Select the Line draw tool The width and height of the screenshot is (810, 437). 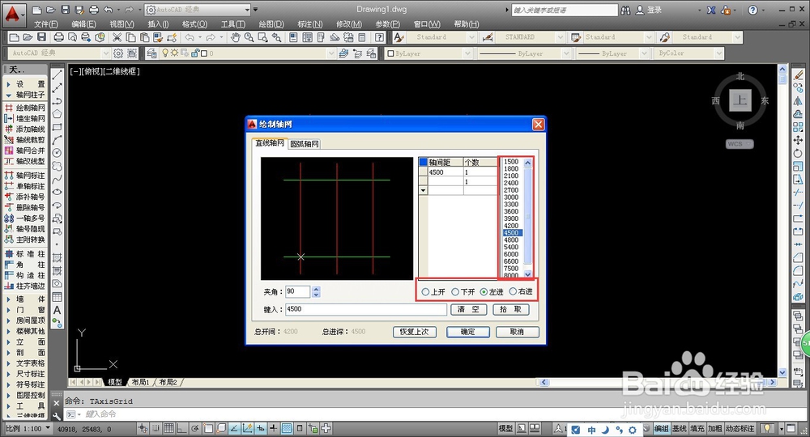coord(58,75)
